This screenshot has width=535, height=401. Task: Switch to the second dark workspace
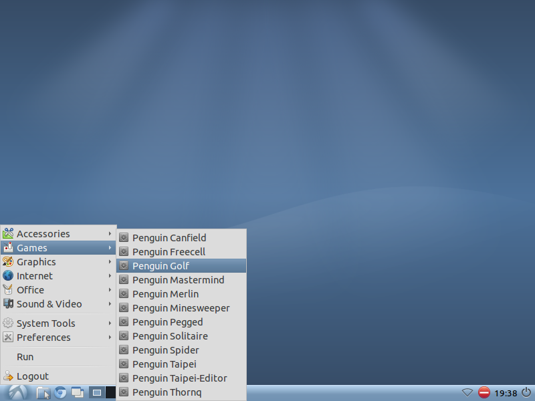click(110, 392)
